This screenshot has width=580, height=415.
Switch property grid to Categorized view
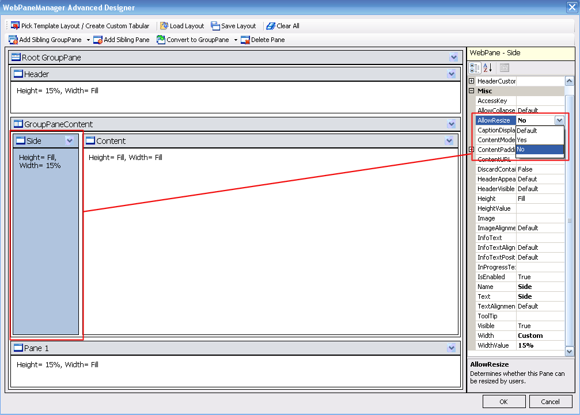[475, 67]
